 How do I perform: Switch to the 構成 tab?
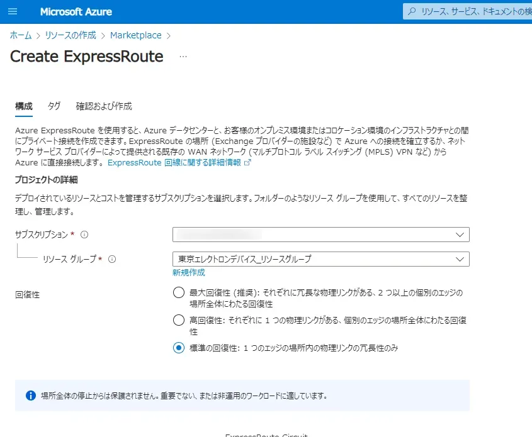pyautogui.click(x=23, y=106)
